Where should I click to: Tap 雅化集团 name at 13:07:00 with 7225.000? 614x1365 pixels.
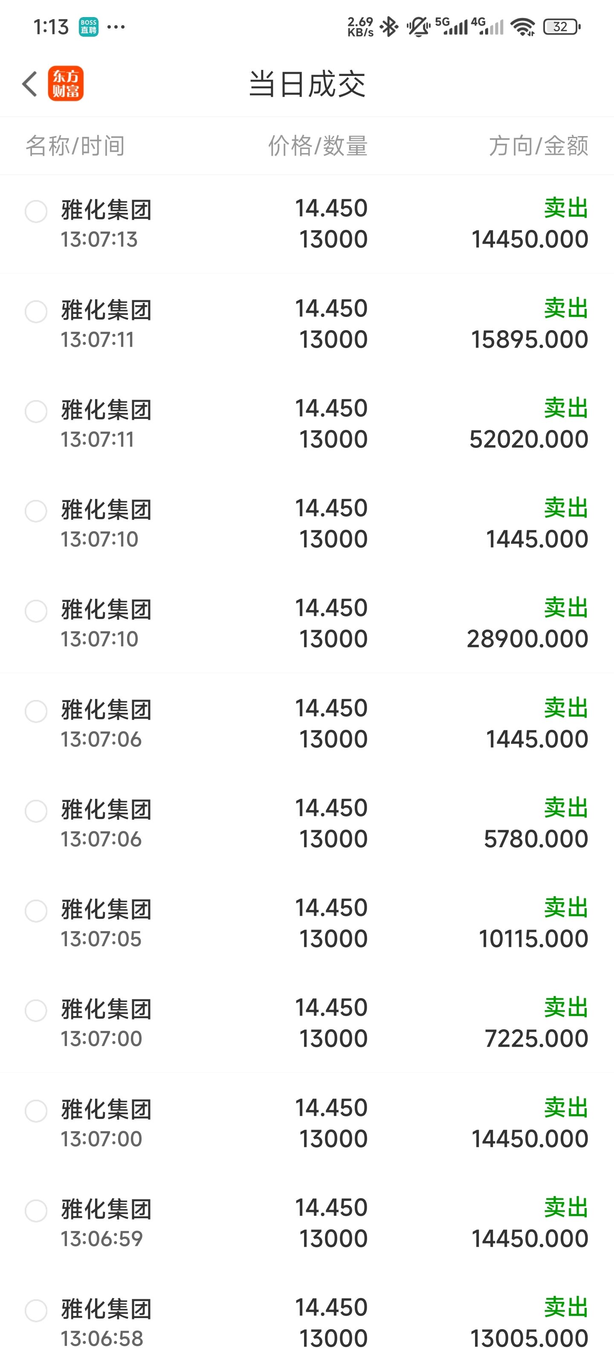click(x=107, y=1009)
